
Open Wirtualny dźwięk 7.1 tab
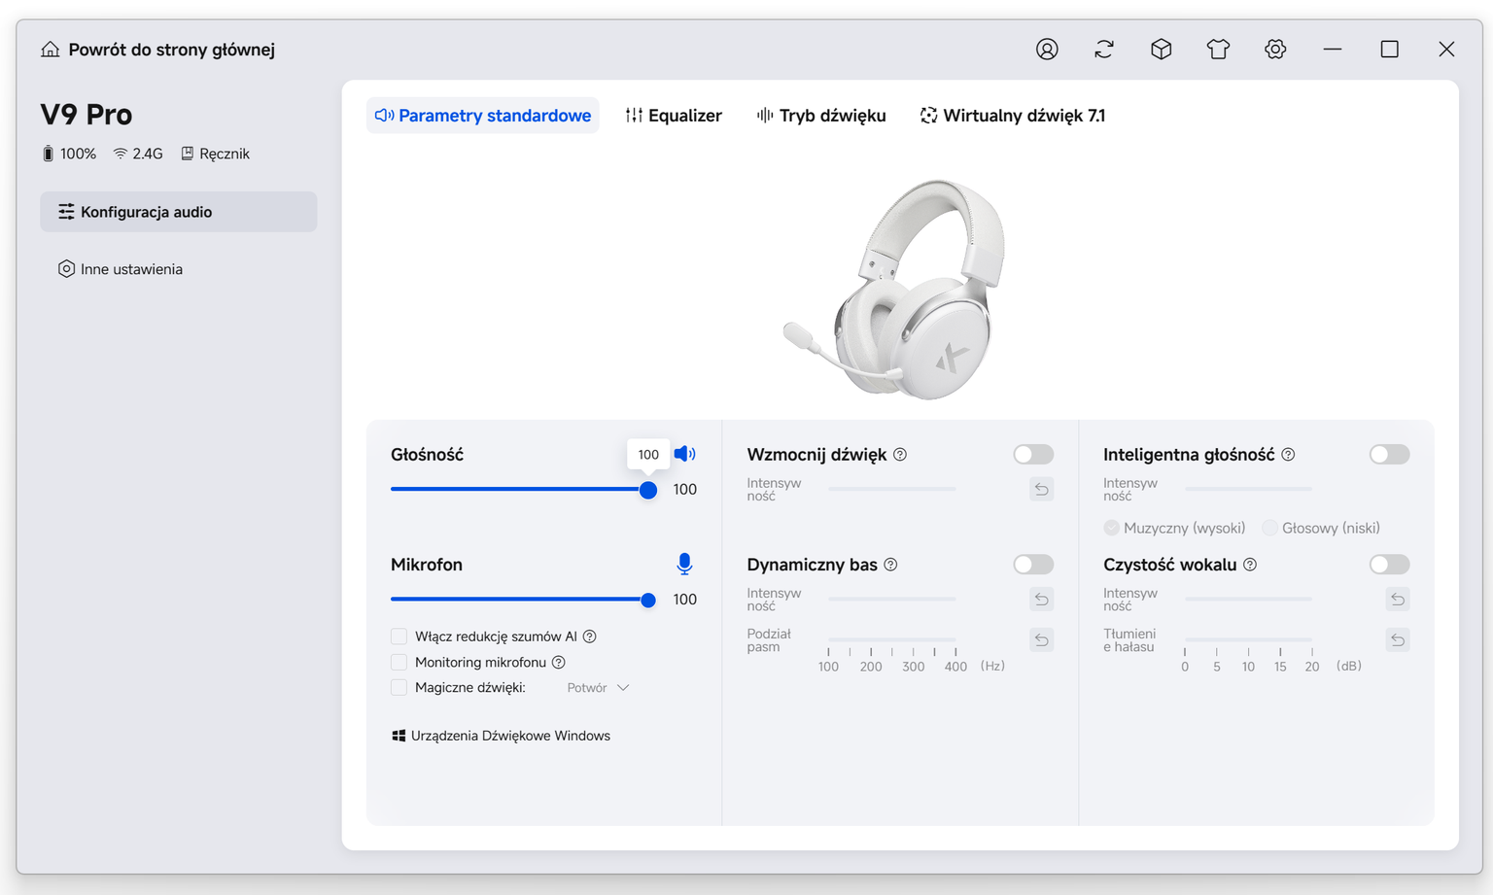[x=1013, y=116]
